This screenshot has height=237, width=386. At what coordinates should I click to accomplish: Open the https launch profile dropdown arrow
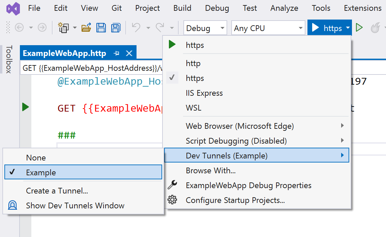348,28
